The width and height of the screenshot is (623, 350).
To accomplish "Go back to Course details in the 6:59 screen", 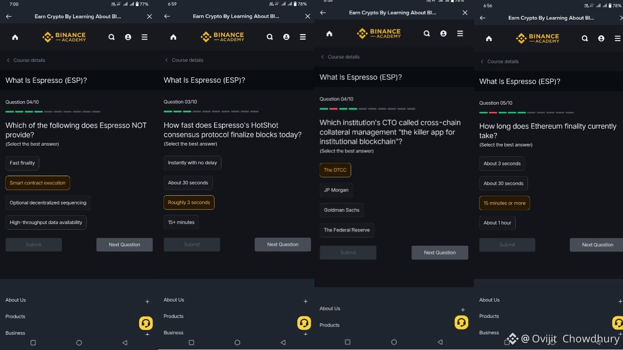I will point(184,60).
